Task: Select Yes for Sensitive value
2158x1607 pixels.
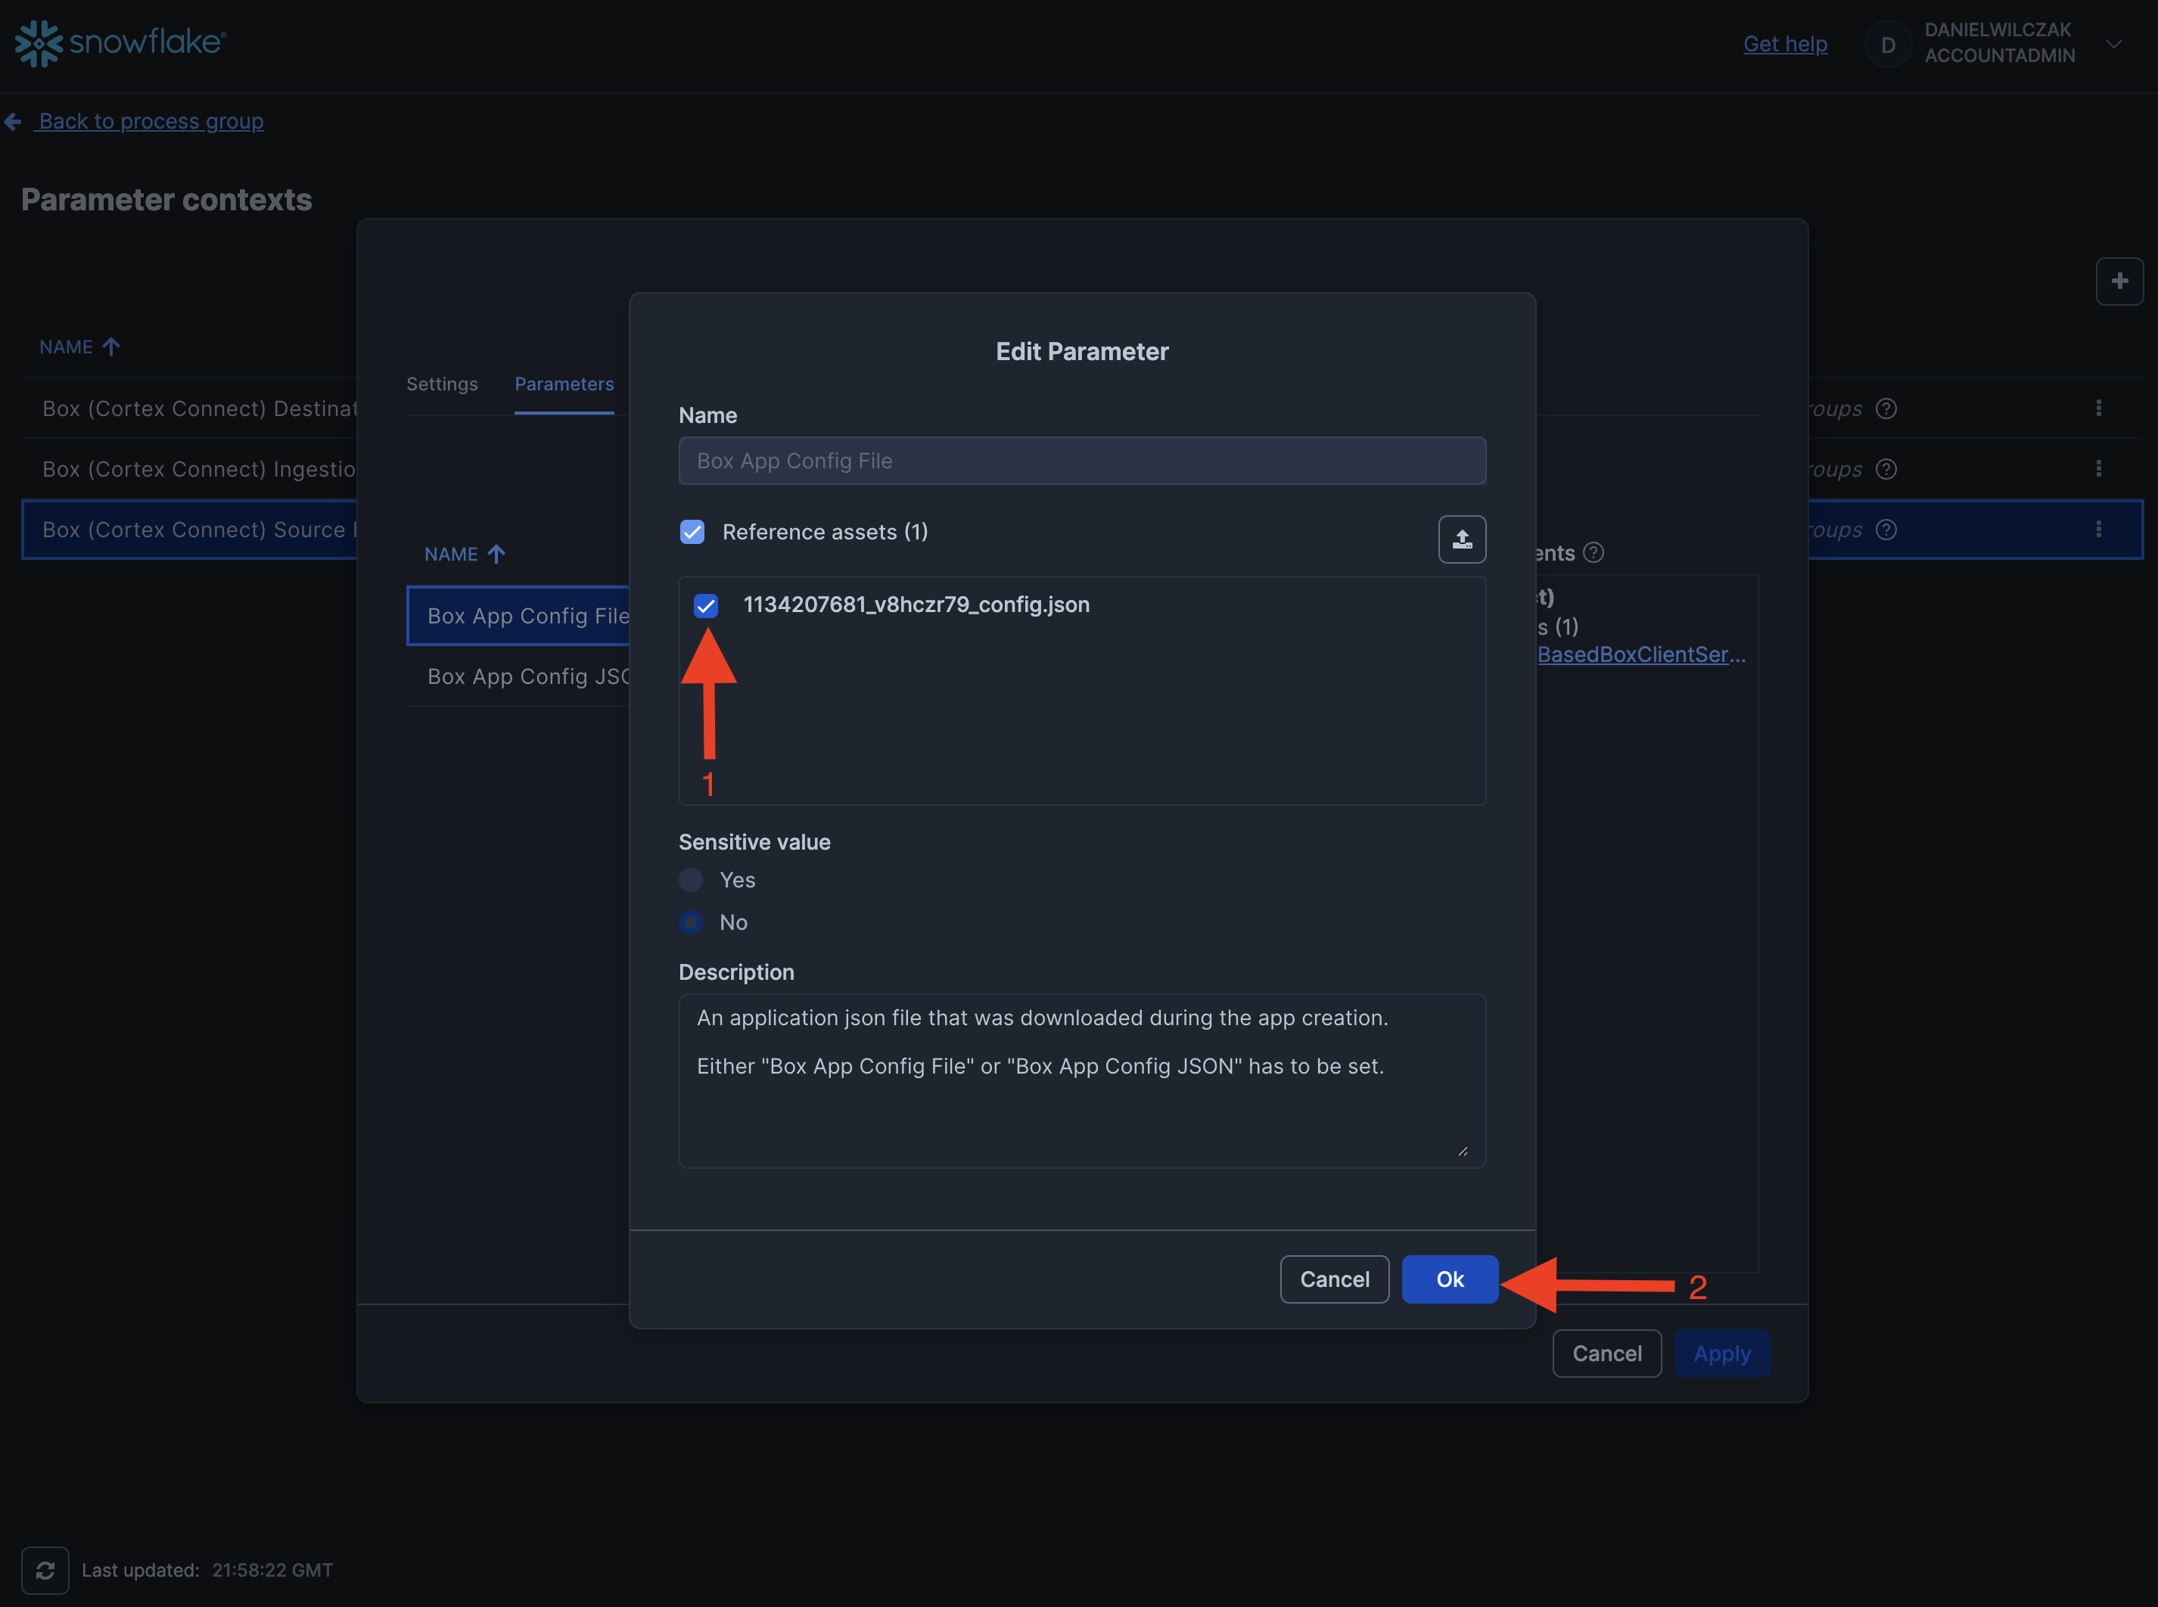Action: click(x=691, y=881)
